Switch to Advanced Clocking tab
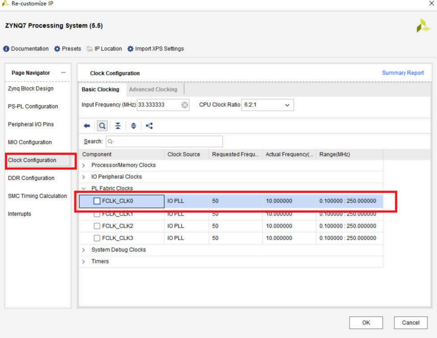Screen dimensions: 437x338 tap(153, 89)
